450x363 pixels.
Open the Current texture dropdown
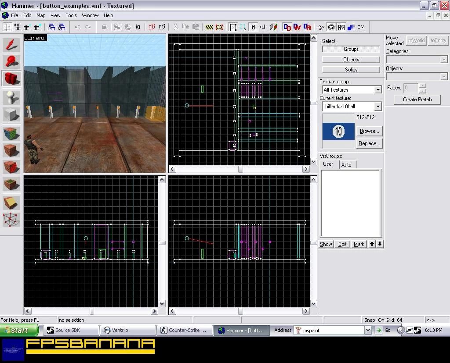point(378,107)
